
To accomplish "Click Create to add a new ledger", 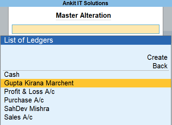I will click(157, 57).
